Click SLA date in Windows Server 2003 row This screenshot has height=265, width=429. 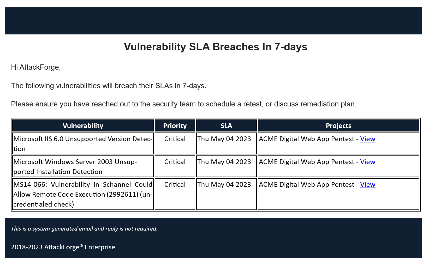point(224,162)
